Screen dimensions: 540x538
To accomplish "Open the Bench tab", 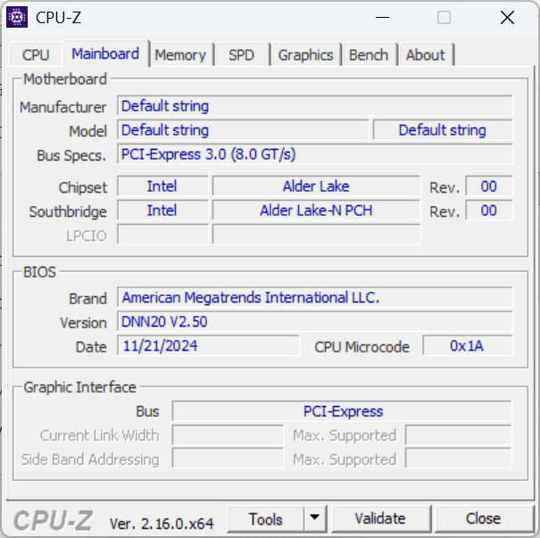I will pos(369,55).
